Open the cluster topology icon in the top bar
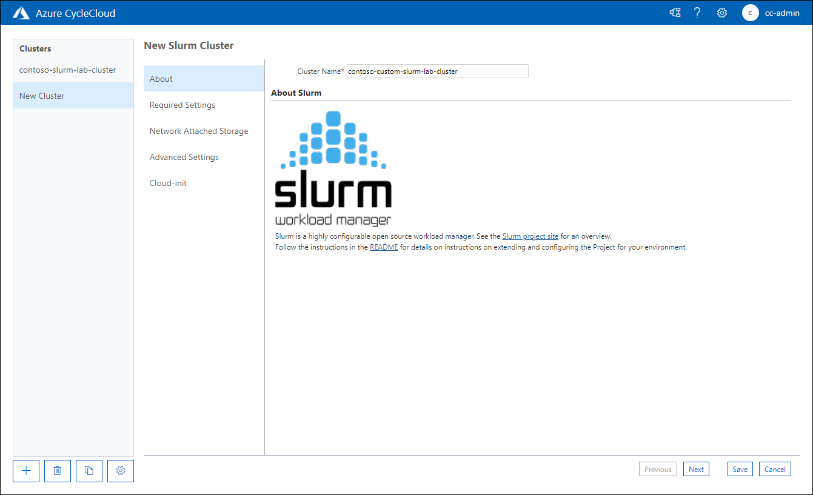This screenshot has width=813, height=495. [675, 12]
